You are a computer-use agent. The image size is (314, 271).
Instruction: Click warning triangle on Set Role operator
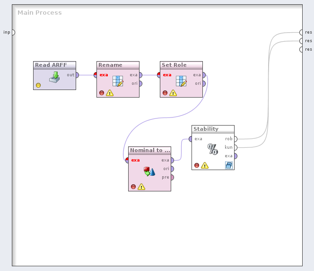[x=173, y=93]
